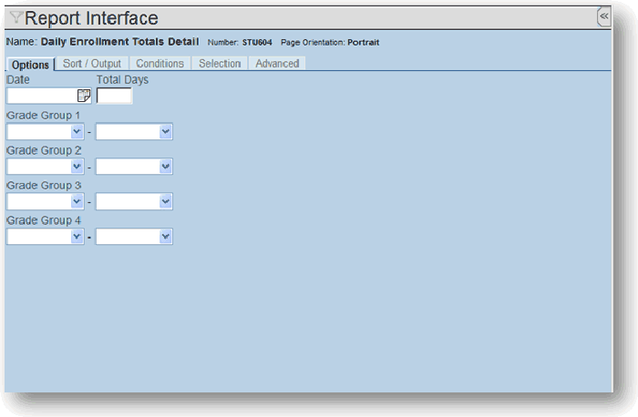Go to the Conditions tab

pyautogui.click(x=159, y=64)
